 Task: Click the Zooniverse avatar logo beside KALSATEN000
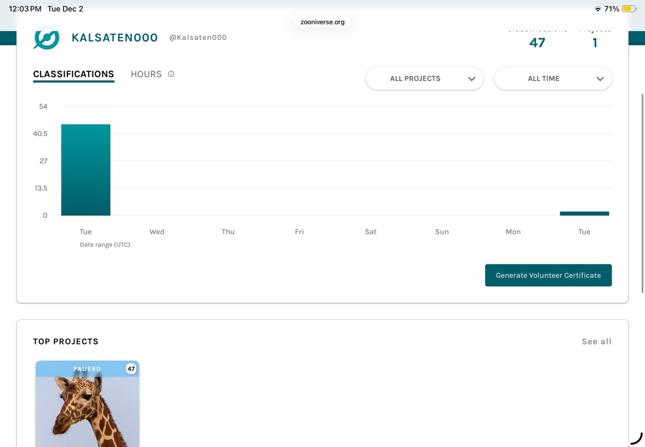[x=46, y=38]
